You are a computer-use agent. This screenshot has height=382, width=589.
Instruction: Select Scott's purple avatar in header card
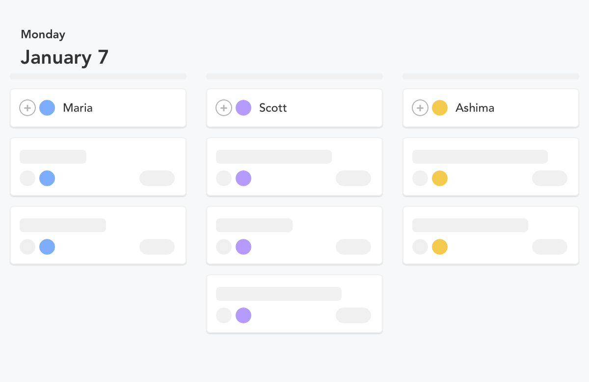[x=243, y=108]
